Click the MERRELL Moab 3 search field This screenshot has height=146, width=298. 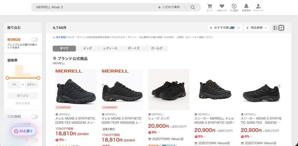pyautogui.click(x=95, y=7)
